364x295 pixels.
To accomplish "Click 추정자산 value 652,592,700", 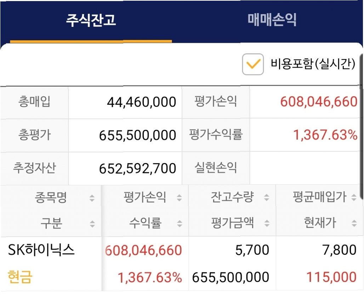I will [137, 169].
